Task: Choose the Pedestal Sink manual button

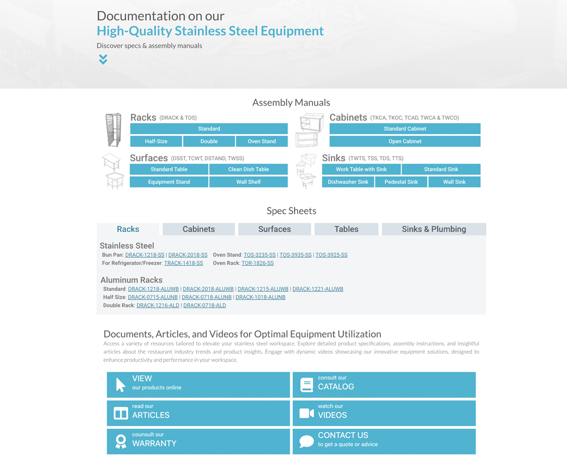Action: point(401,182)
